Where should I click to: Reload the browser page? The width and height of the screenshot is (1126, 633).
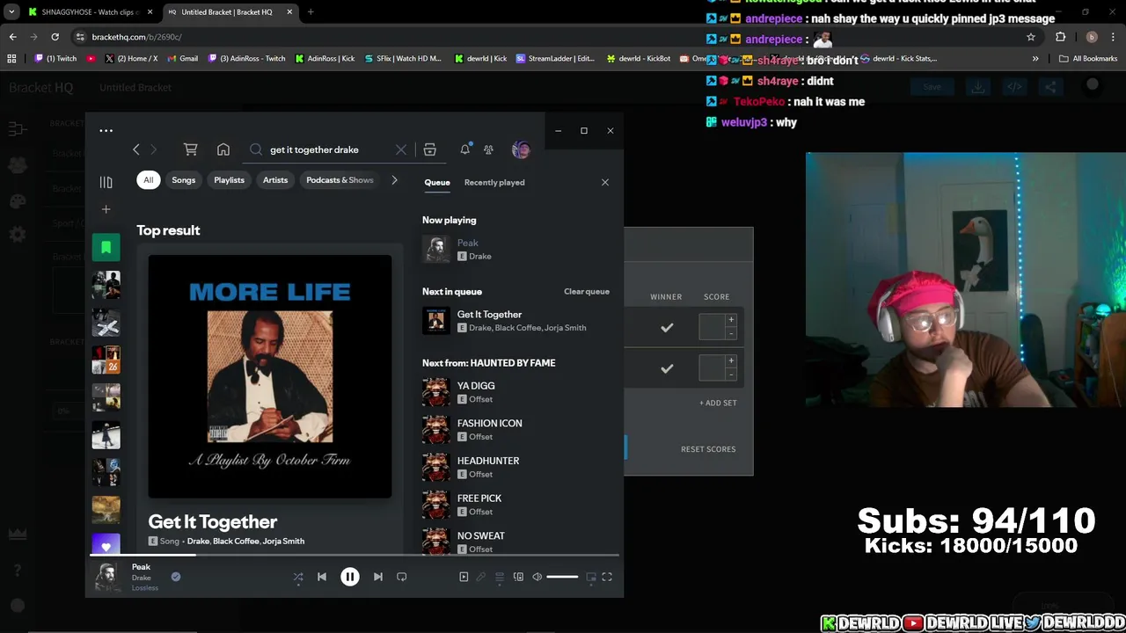tap(55, 37)
